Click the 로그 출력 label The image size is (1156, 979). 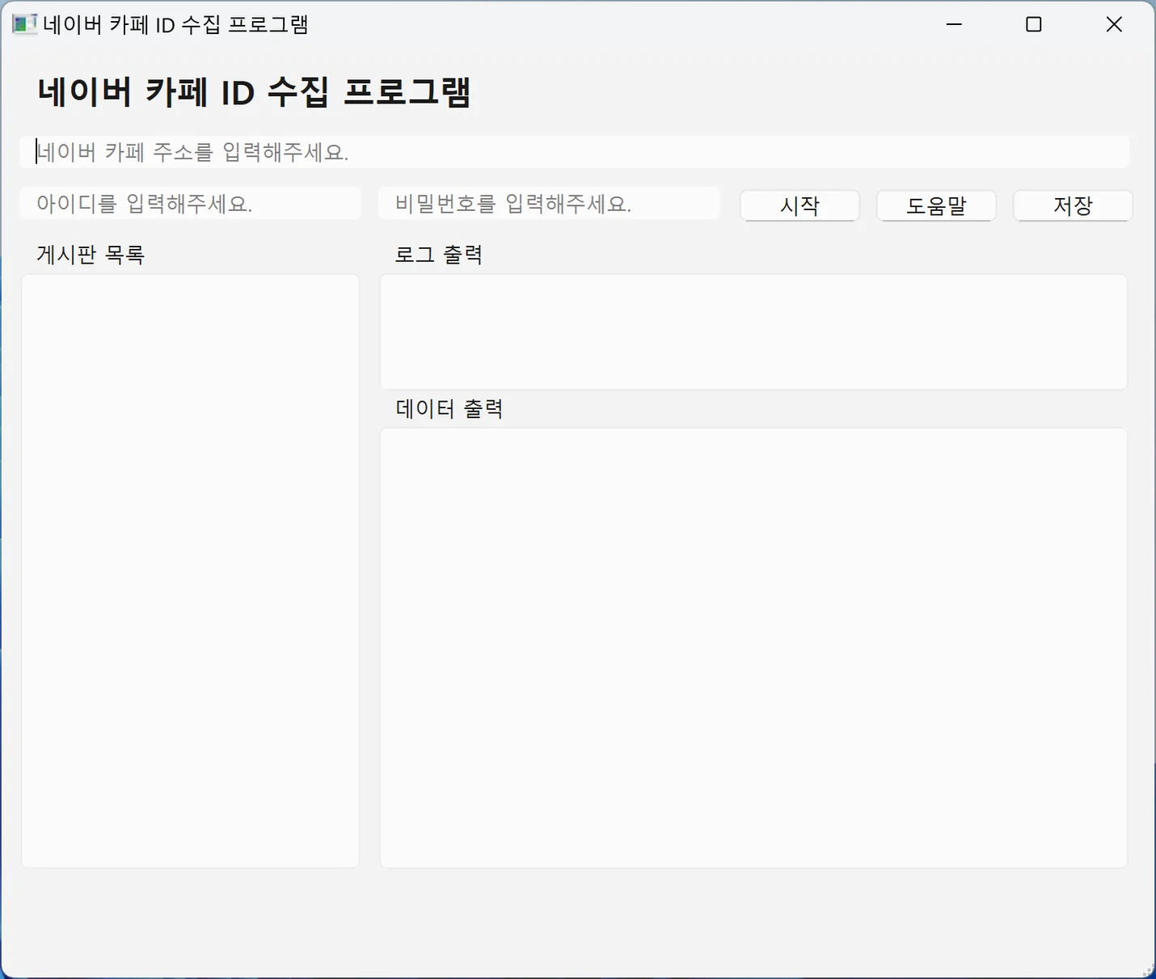(439, 255)
